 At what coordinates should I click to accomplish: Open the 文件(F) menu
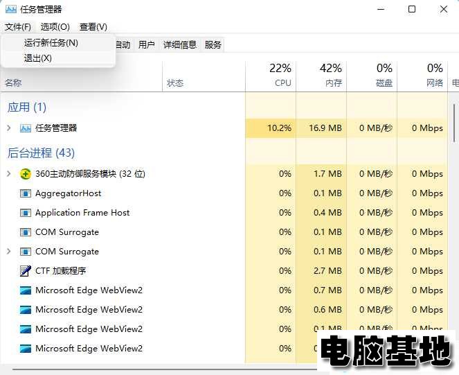18,27
